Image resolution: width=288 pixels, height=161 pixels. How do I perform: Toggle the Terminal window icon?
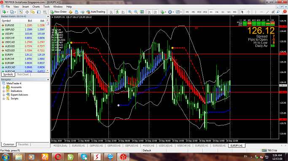pyautogui.click(x=39, y=12)
